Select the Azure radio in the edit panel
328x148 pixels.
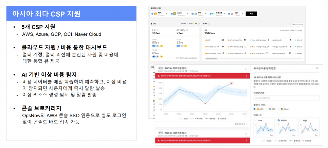tap(279, 109)
